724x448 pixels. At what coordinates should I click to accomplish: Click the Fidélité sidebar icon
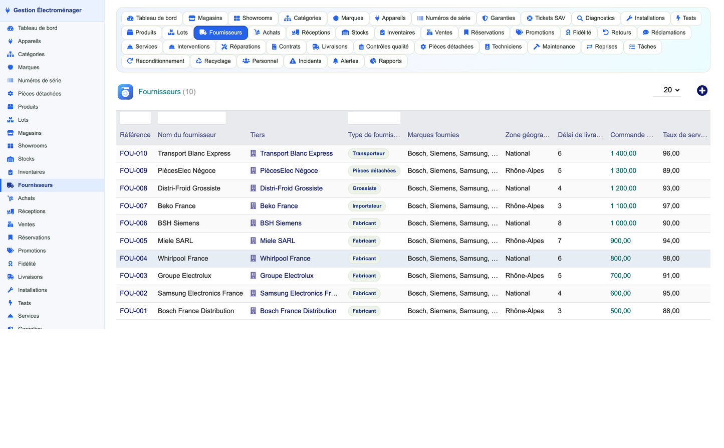(x=10, y=264)
